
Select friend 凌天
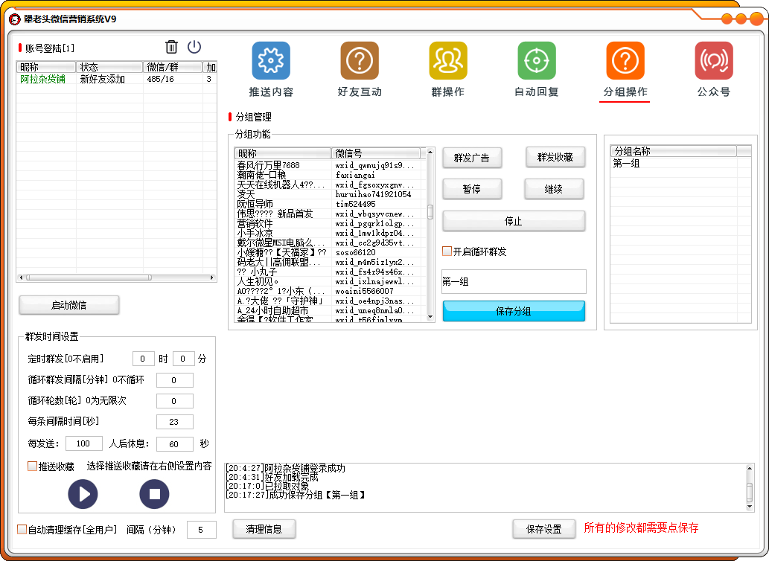[246, 194]
